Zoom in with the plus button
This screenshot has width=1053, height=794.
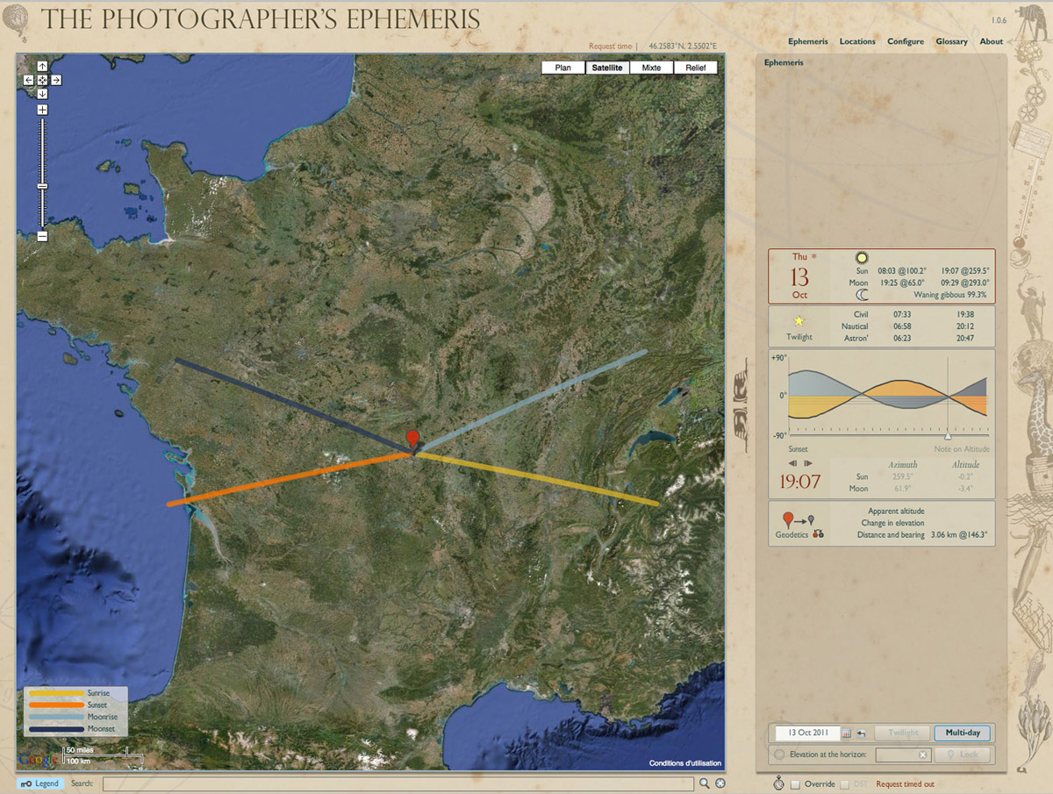[42, 110]
